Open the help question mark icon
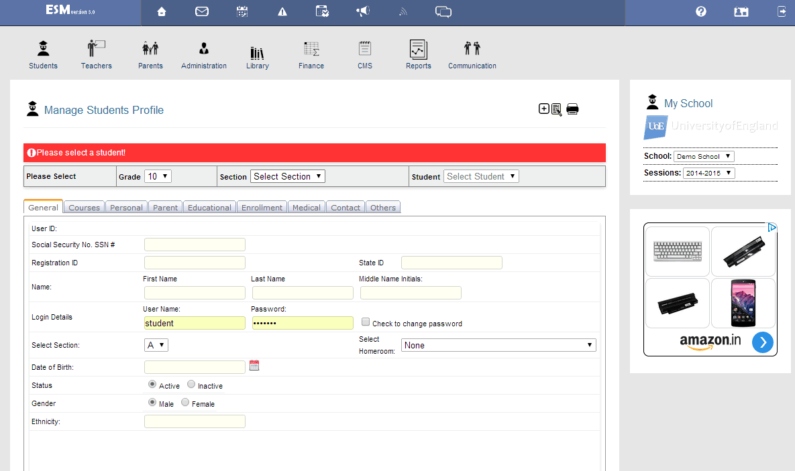The width and height of the screenshot is (795, 471). click(x=700, y=11)
